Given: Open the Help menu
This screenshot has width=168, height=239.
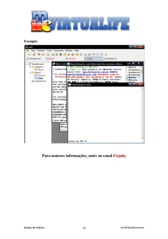Looking at the screenshot, I should click(77, 51).
